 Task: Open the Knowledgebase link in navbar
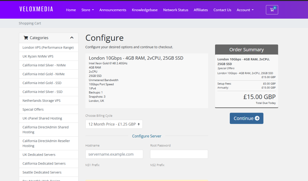[145, 10]
